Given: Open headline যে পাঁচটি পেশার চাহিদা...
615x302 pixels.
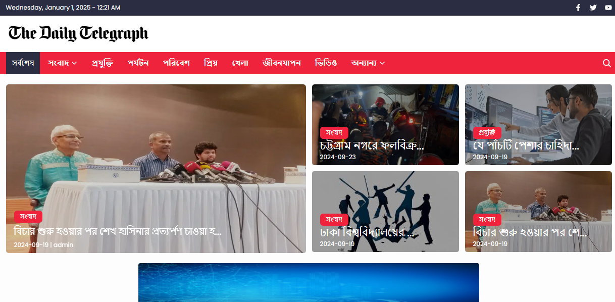Looking at the screenshot, I should 526,146.
